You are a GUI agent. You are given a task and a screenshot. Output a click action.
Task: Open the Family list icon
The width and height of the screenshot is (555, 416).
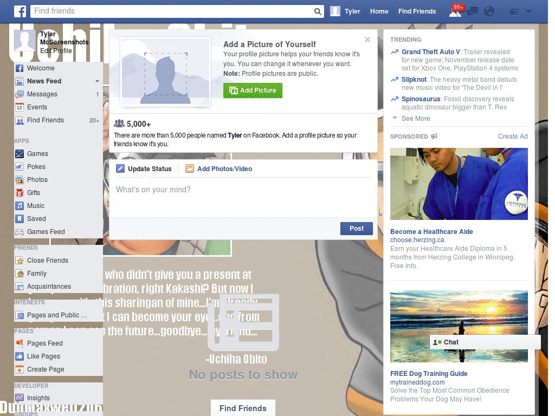pyautogui.click(x=20, y=274)
